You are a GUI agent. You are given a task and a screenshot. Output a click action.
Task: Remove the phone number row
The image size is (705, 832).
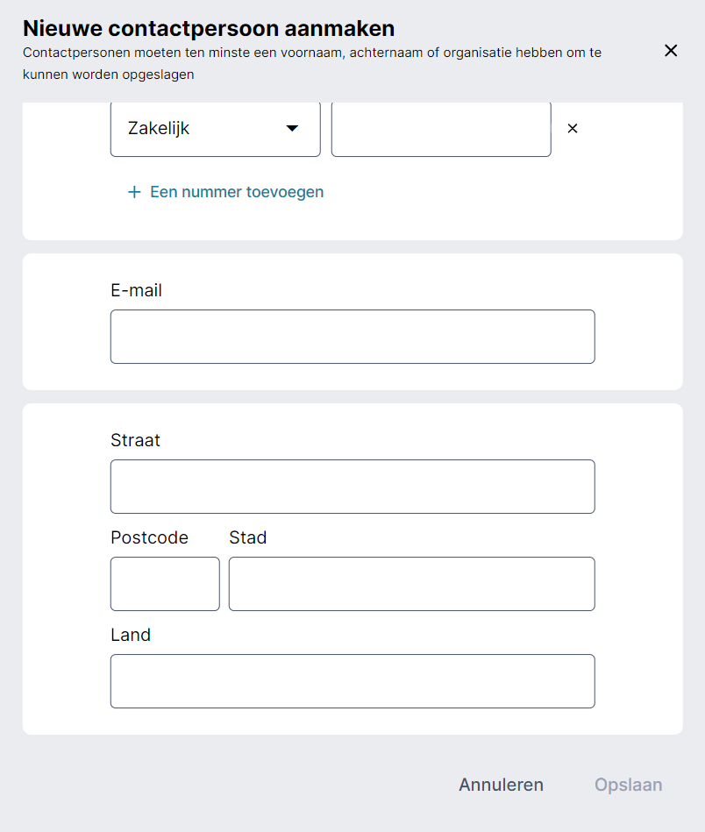click(573, 129)
